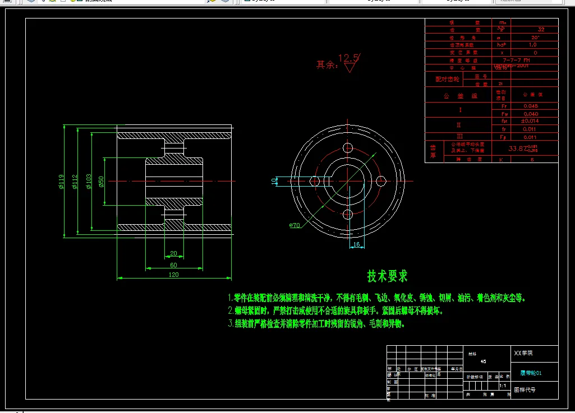The width and height of the screenshot is (575, 413).
Task: Click the pressure angle value 20°
Action: (x=535, y=38)
